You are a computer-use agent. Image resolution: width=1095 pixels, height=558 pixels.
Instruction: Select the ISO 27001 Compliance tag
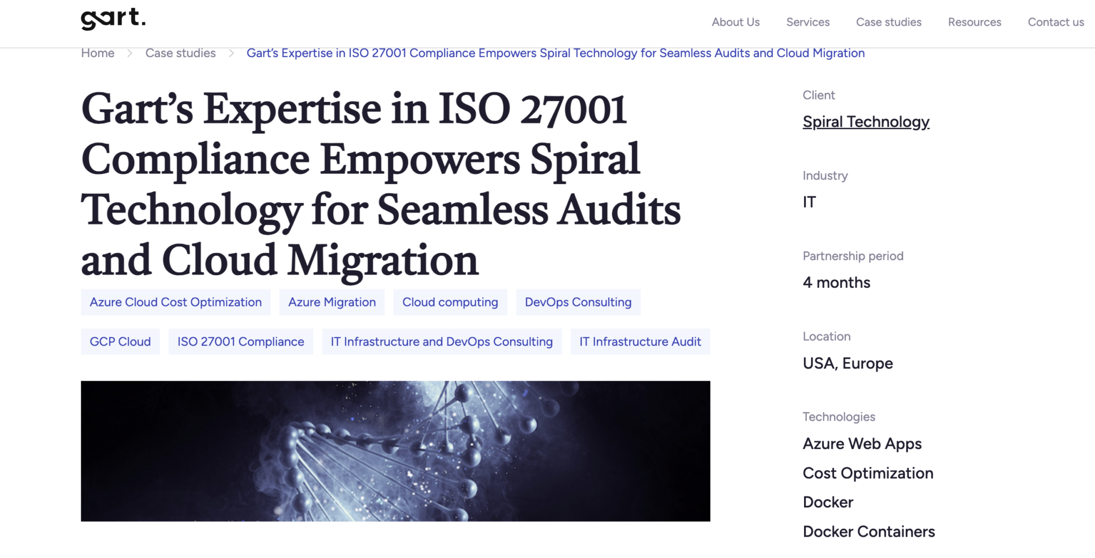(x=241, y=342)
